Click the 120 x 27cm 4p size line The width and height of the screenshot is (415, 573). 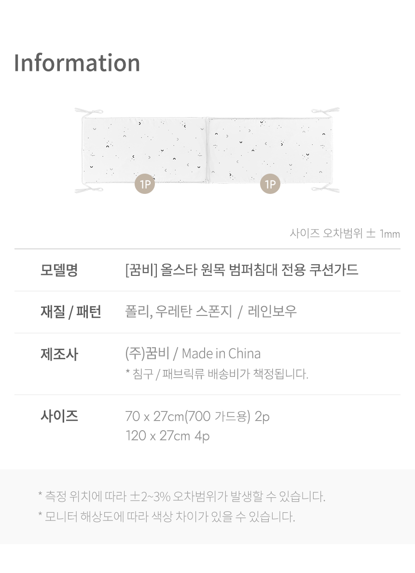pos(167,436)
